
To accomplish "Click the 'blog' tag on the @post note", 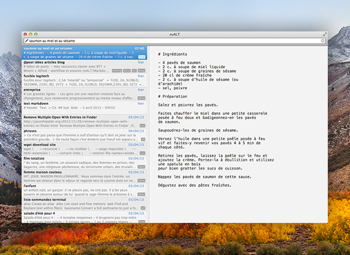I will click(142, 70).
